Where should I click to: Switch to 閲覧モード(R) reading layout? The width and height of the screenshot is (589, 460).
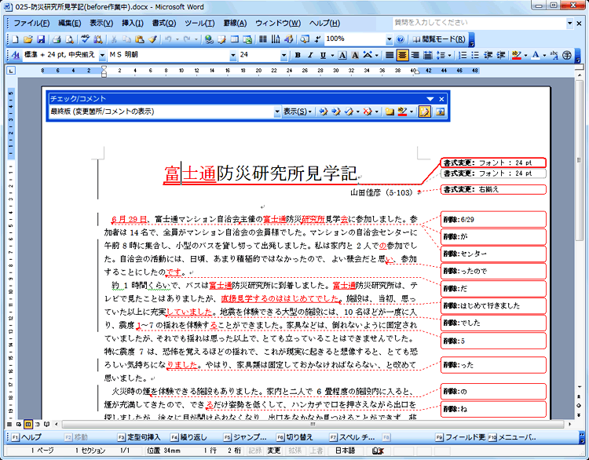[440, 39]
